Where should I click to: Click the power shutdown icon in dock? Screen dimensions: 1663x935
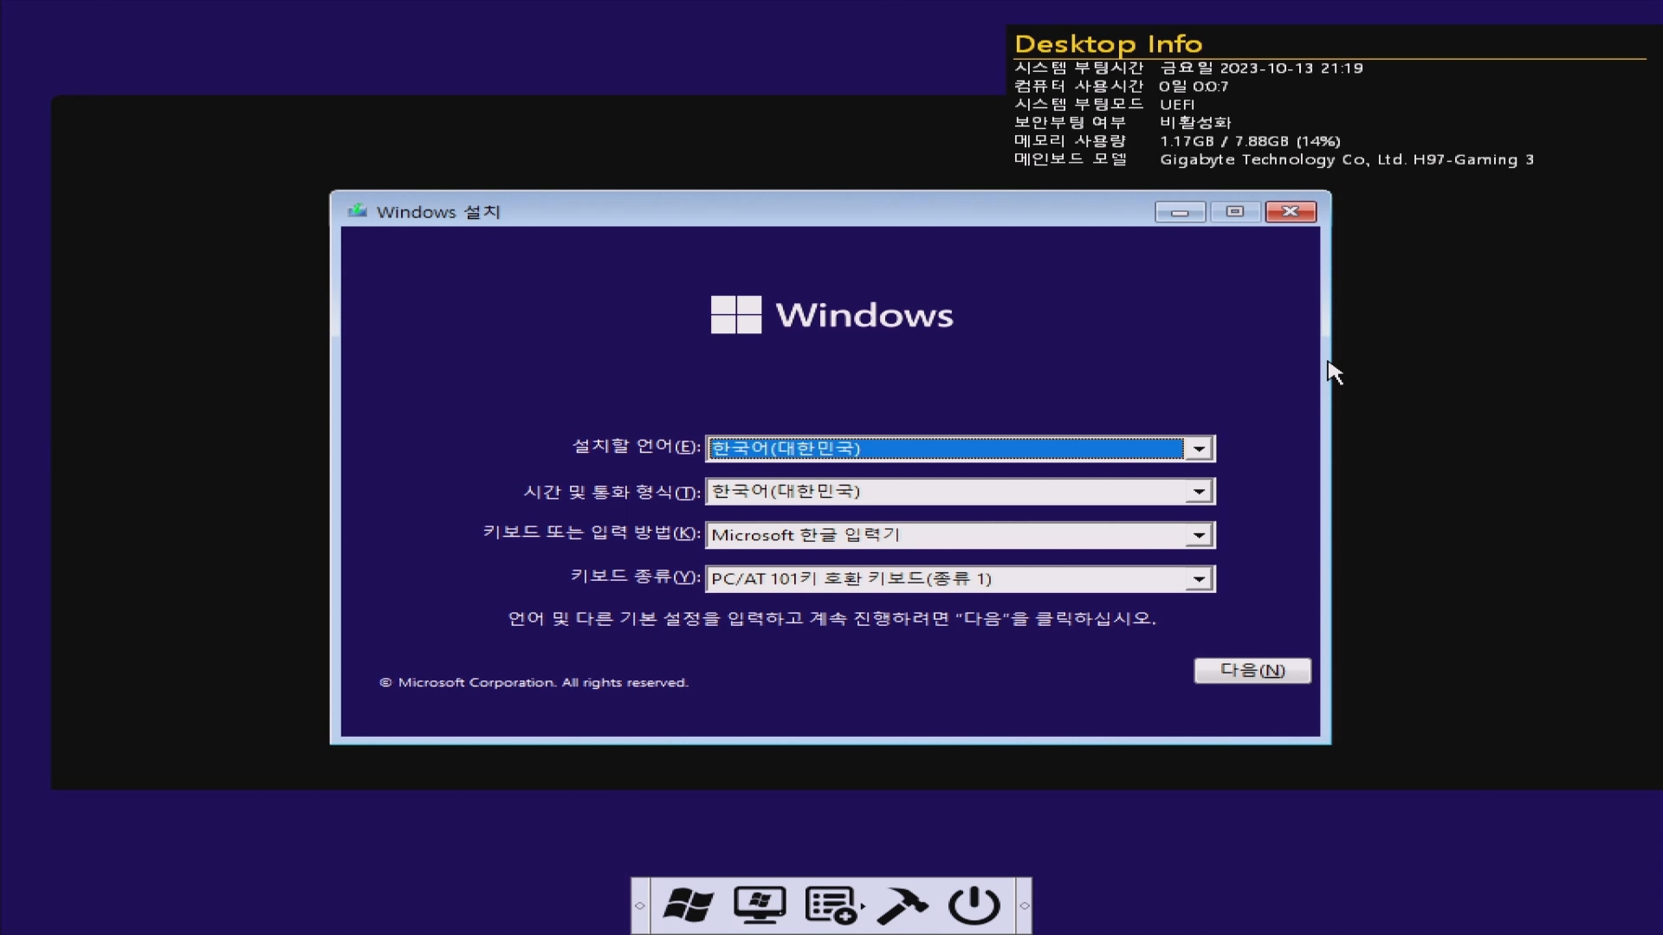point(974,906)
